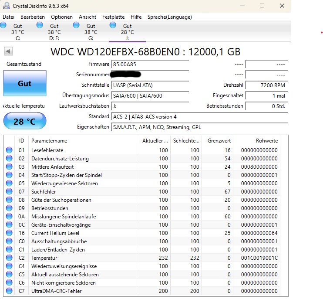This screenshot has height=299, width=323.
Task: Click status orb for Ausschaltungsabbrüche
Action: click(9, 241)
